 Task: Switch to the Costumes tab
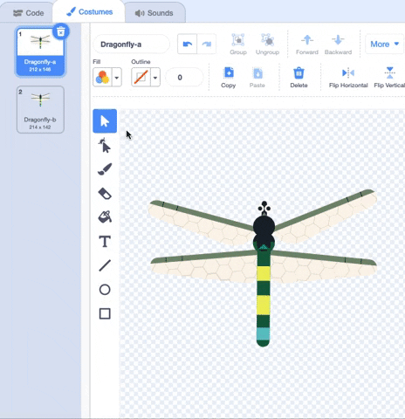click(x=89, y=12)
